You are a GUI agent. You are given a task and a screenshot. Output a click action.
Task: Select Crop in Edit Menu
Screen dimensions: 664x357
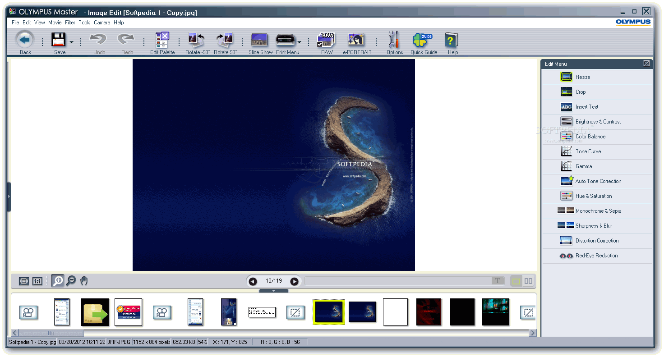pos(597,92)
